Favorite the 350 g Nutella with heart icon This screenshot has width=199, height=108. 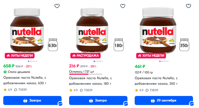[x=188, y=6]
